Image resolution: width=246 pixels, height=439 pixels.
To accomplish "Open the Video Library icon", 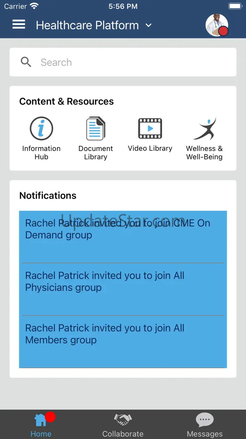I will point(150,129).
